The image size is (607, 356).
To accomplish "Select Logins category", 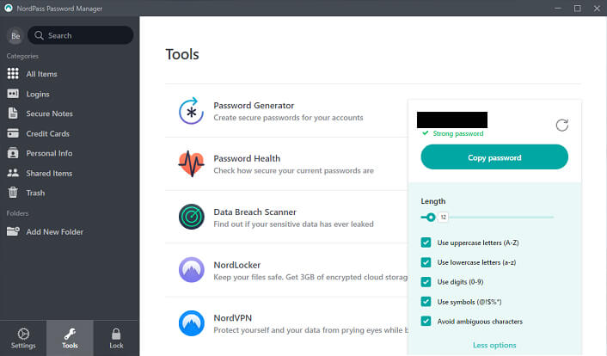I will pos(38,94).
